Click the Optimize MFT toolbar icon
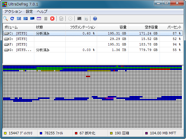Viewport: 186px width, 139px height. [x=39, y=19]
